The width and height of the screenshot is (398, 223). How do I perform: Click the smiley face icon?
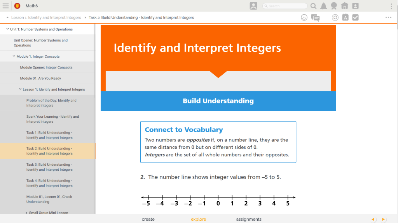tap(304, 17)
